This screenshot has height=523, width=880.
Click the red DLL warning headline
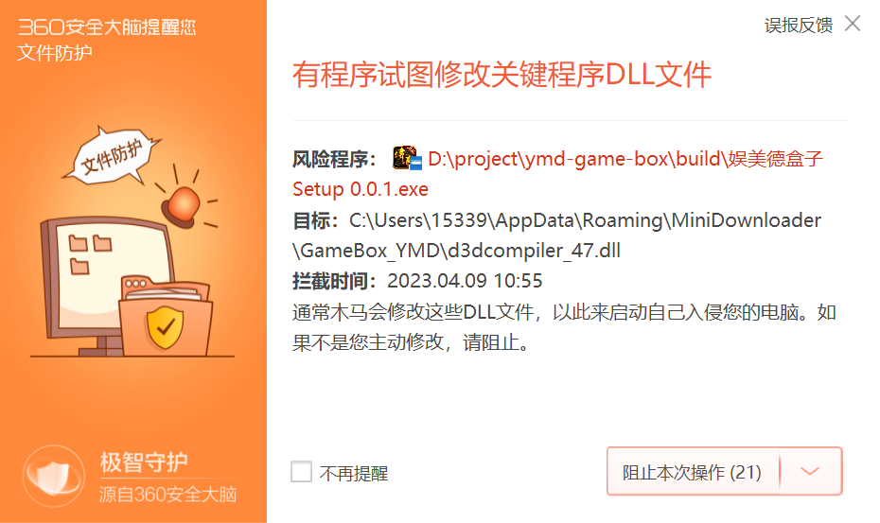coord(502,75)
